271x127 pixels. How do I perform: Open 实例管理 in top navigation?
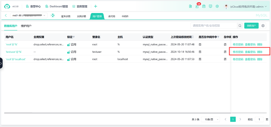point(80,7)
